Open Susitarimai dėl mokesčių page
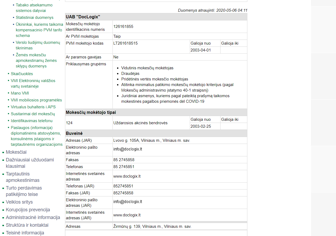 coord(33,114)
